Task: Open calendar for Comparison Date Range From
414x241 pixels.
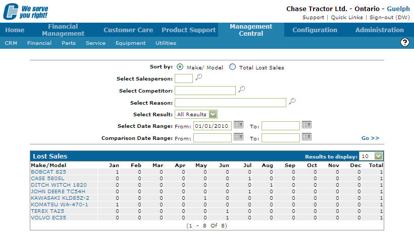Action: (238, 136)
